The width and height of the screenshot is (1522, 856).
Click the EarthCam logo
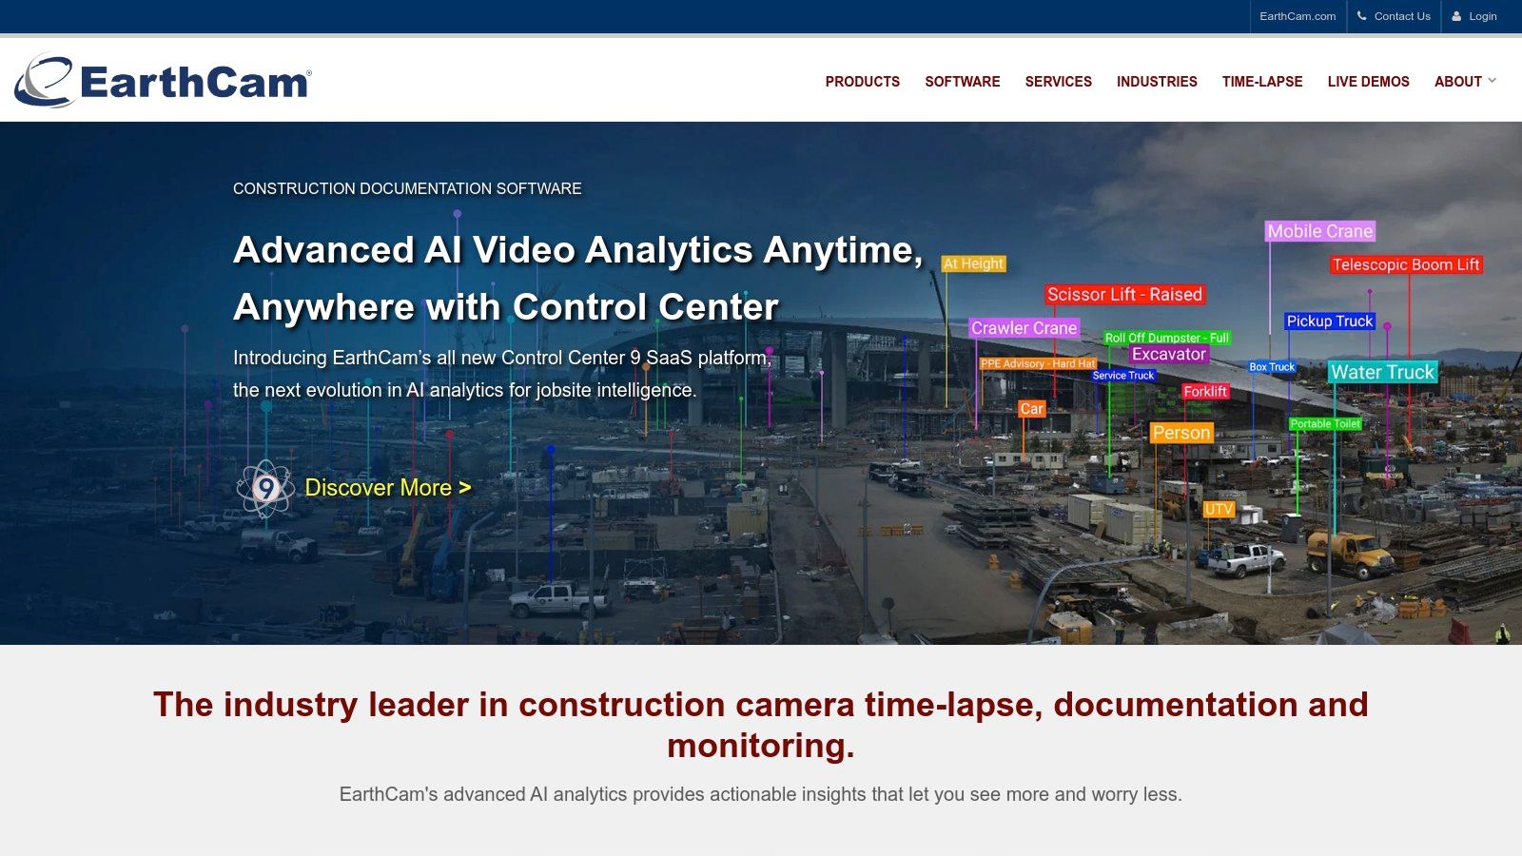[x=163, y=80]
